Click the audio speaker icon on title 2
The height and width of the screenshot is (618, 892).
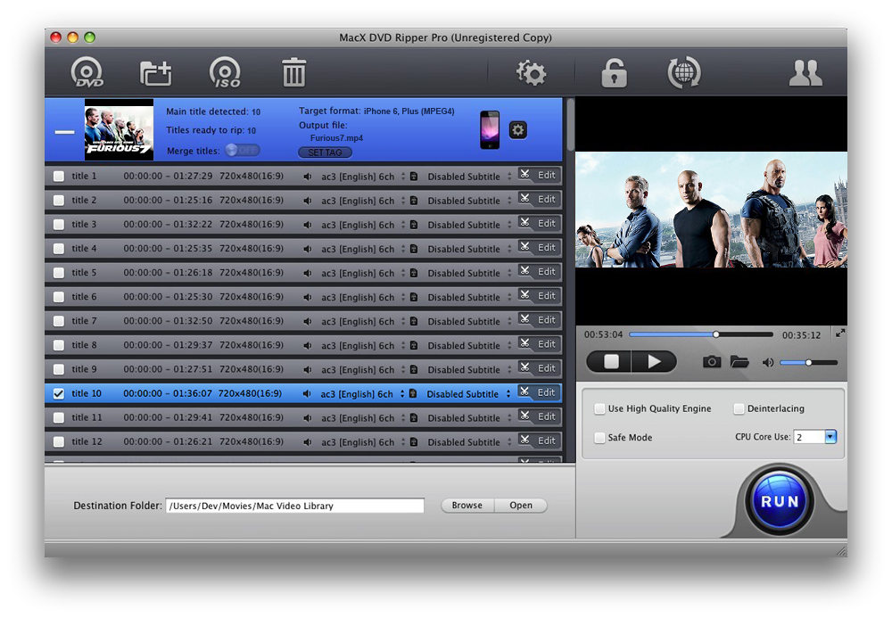[x=308, y=201]
